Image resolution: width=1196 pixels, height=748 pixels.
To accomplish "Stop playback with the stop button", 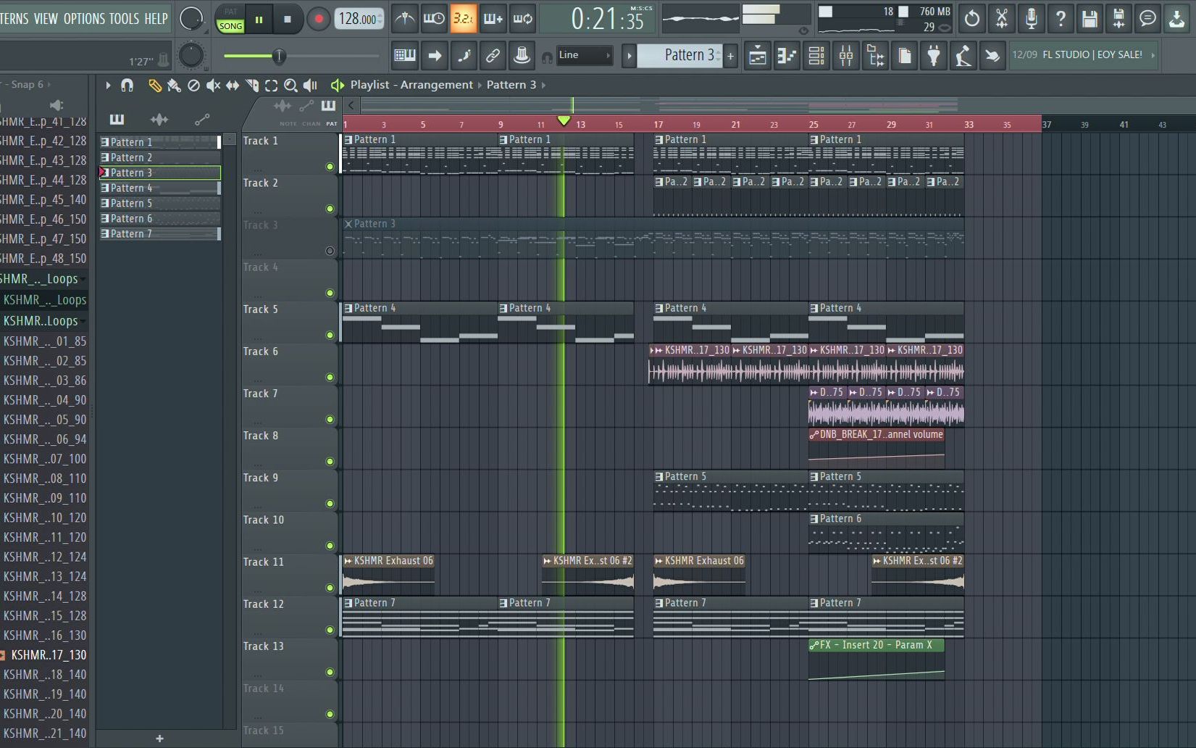I will click(x=288, y=20).
